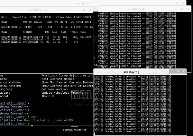
Task: Click the 'upgrade' command text
Action: pyautogui.click(x=6, y=89)
